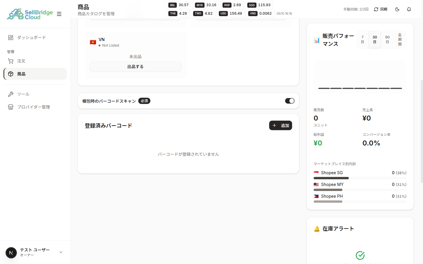
Task: Click the dashboard grid icon
Action: (x=11, y=38)
